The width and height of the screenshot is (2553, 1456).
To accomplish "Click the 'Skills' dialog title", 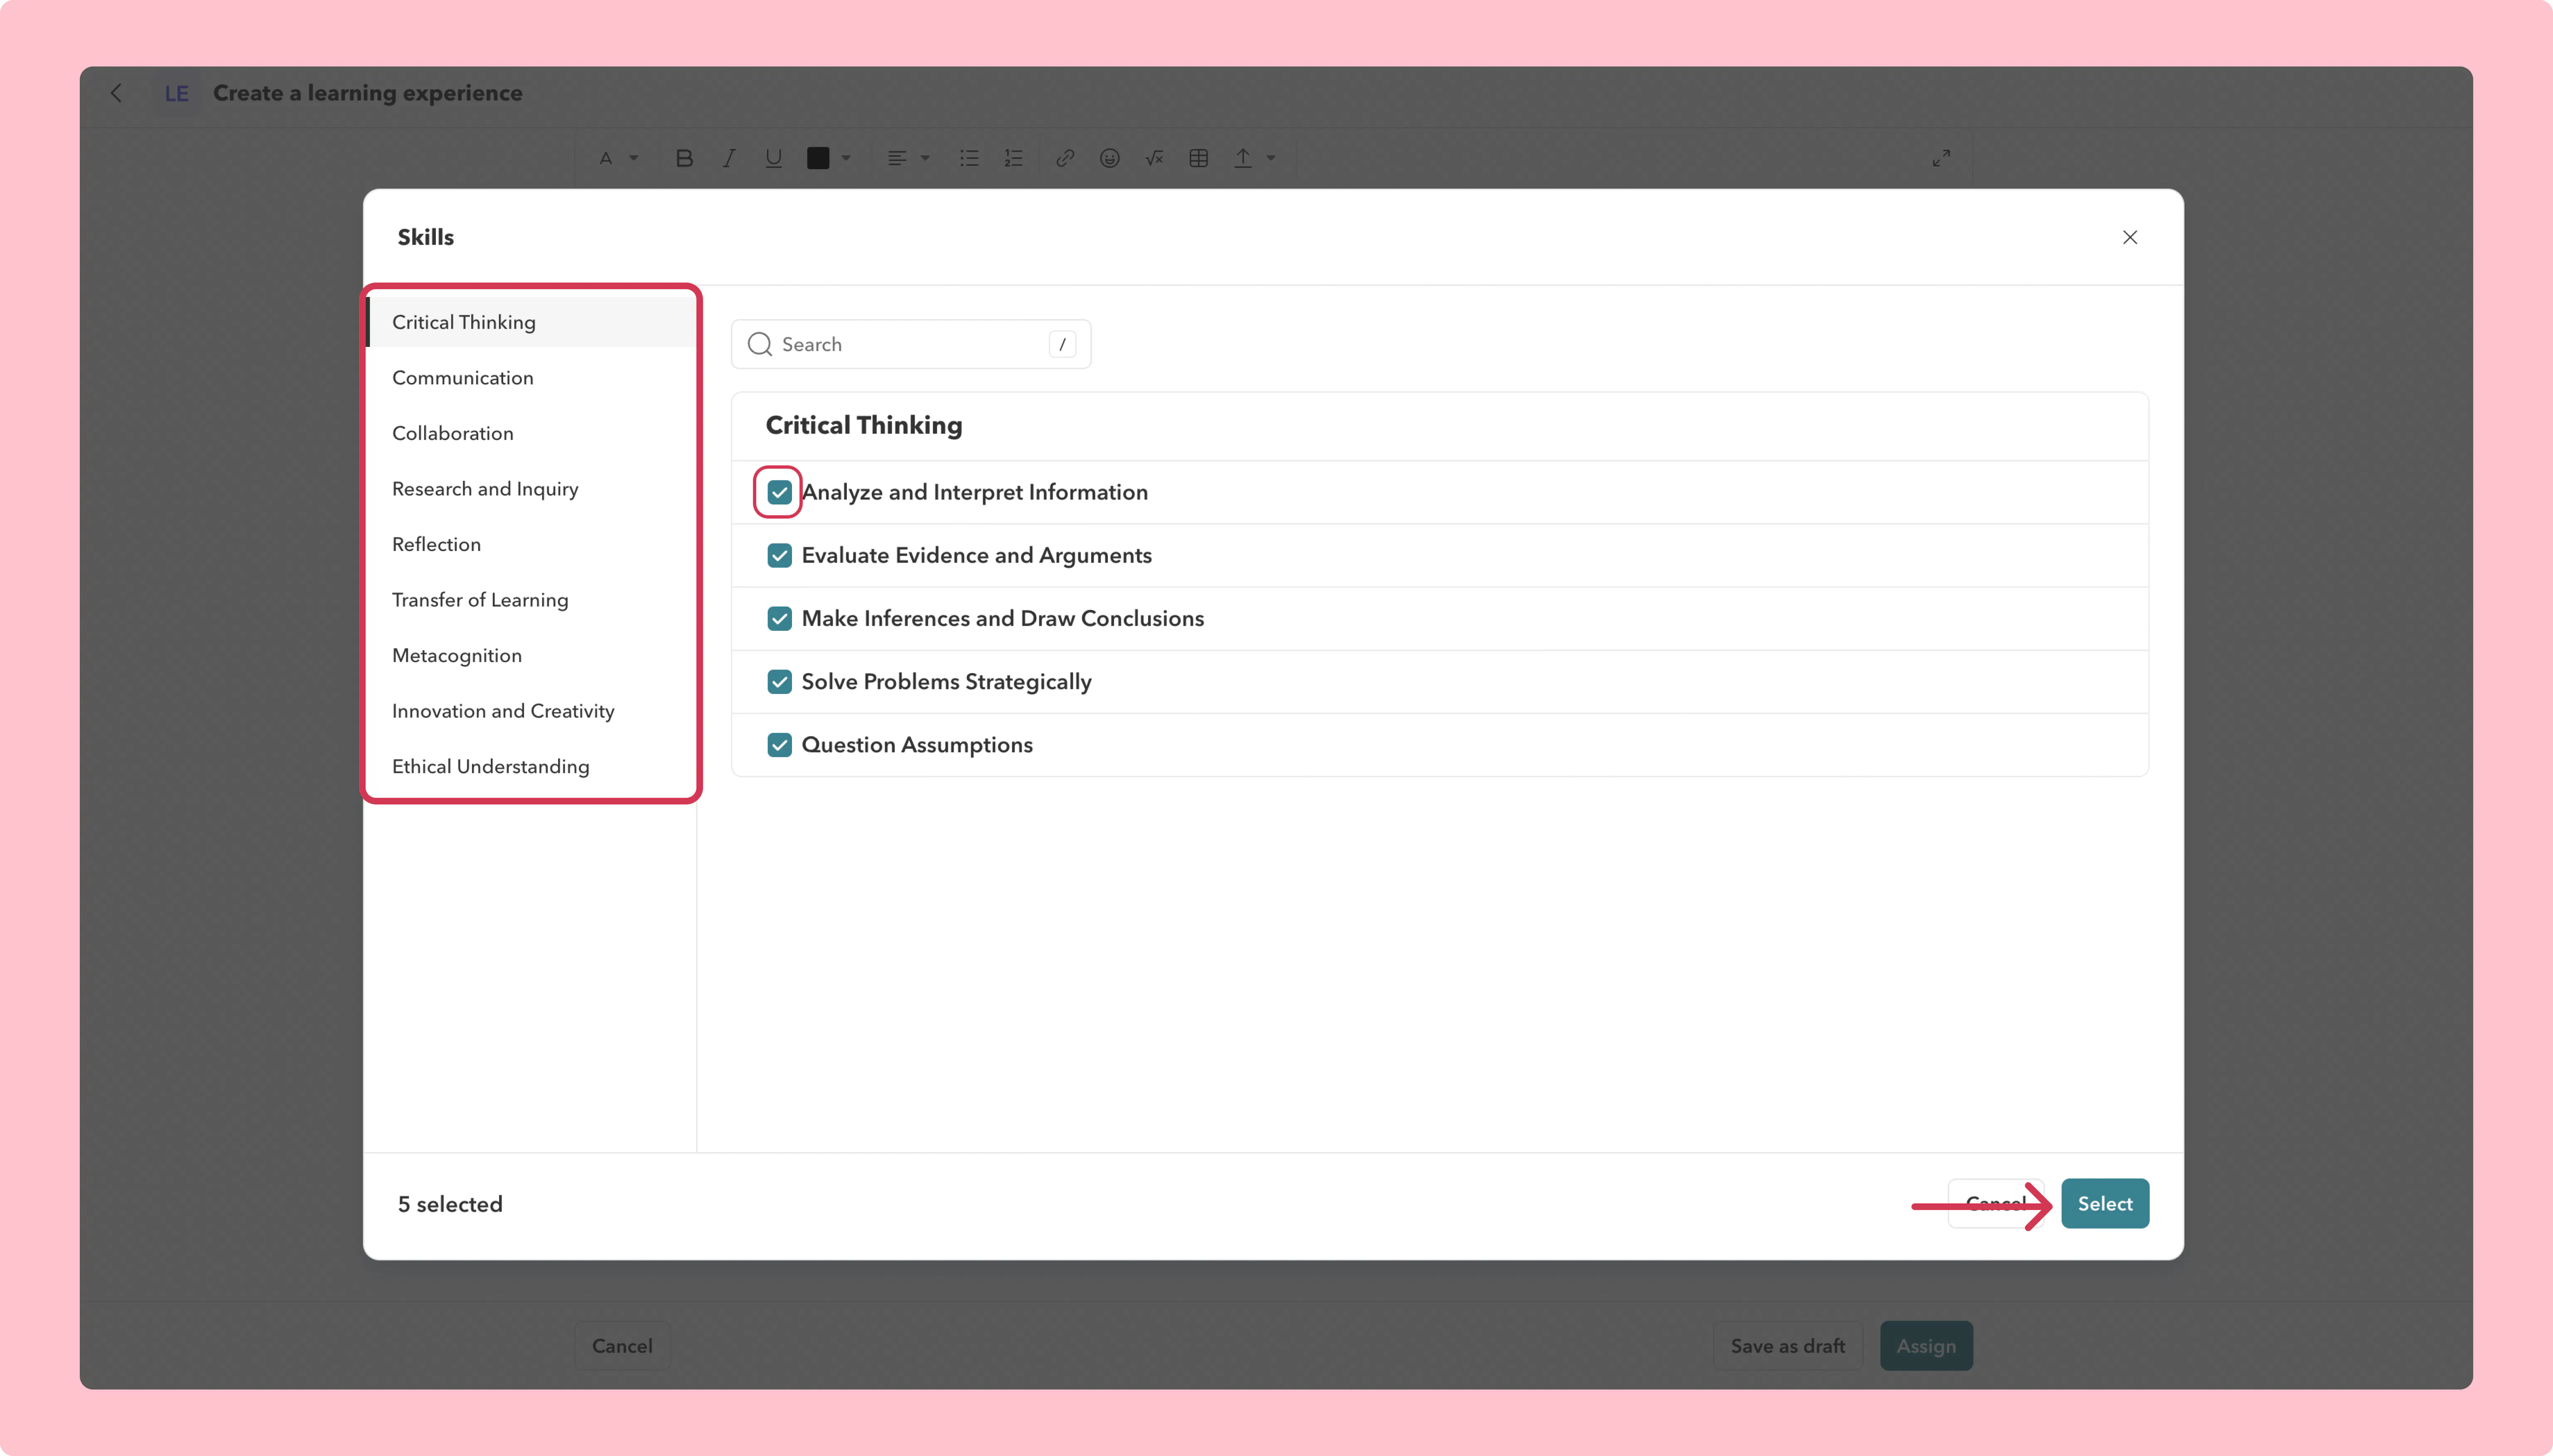I will click(426, 237).
